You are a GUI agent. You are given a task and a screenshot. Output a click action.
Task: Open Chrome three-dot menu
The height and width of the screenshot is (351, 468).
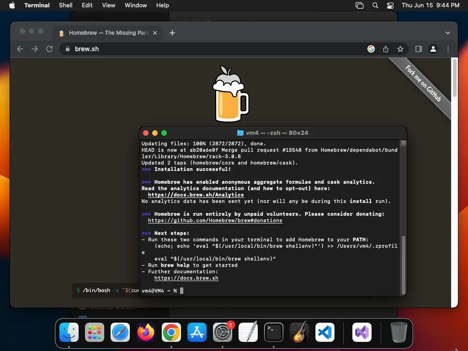coord(448,49)
